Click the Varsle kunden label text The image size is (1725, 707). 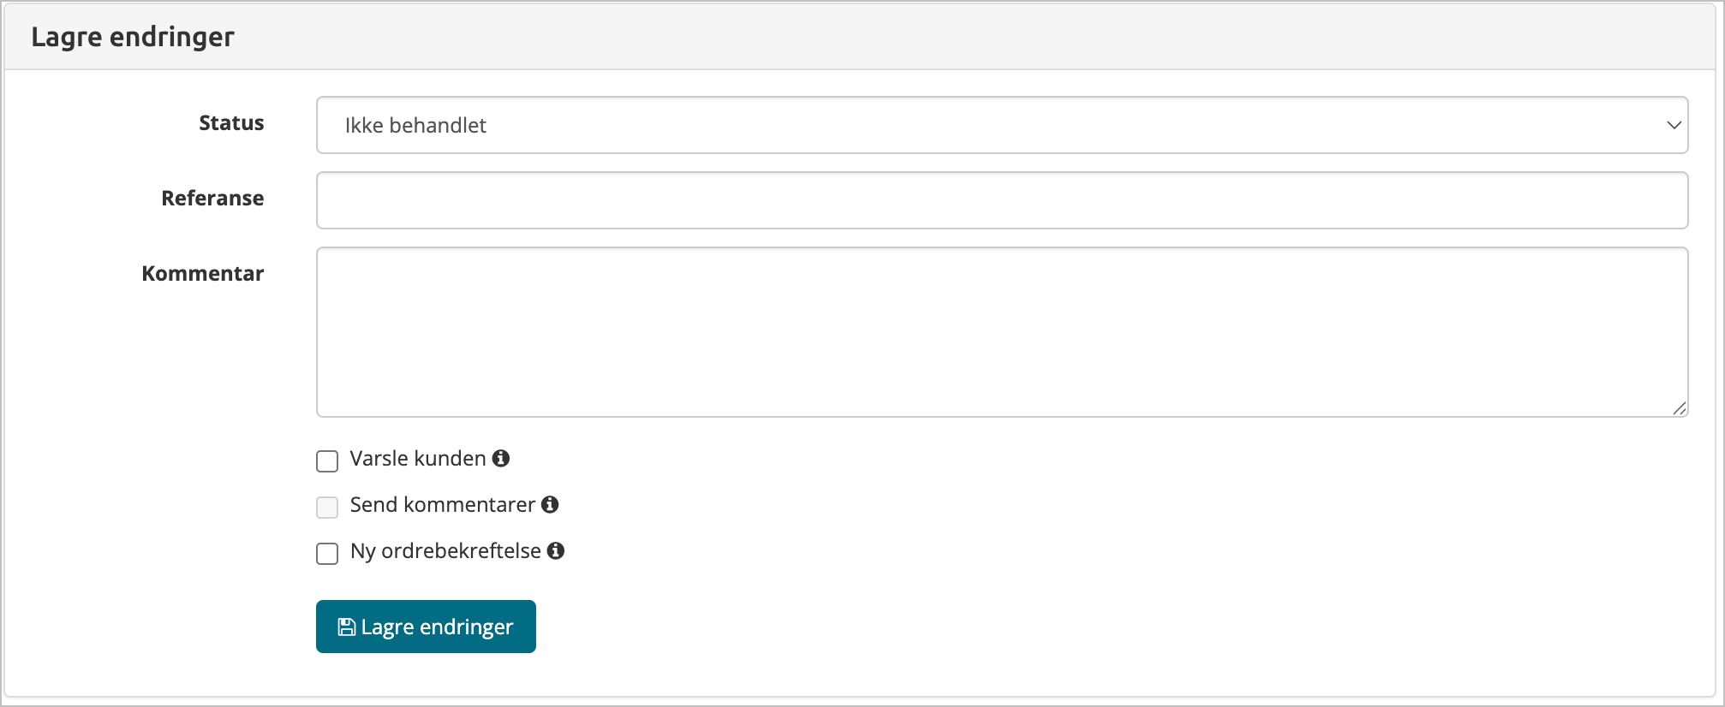[418, 459]
